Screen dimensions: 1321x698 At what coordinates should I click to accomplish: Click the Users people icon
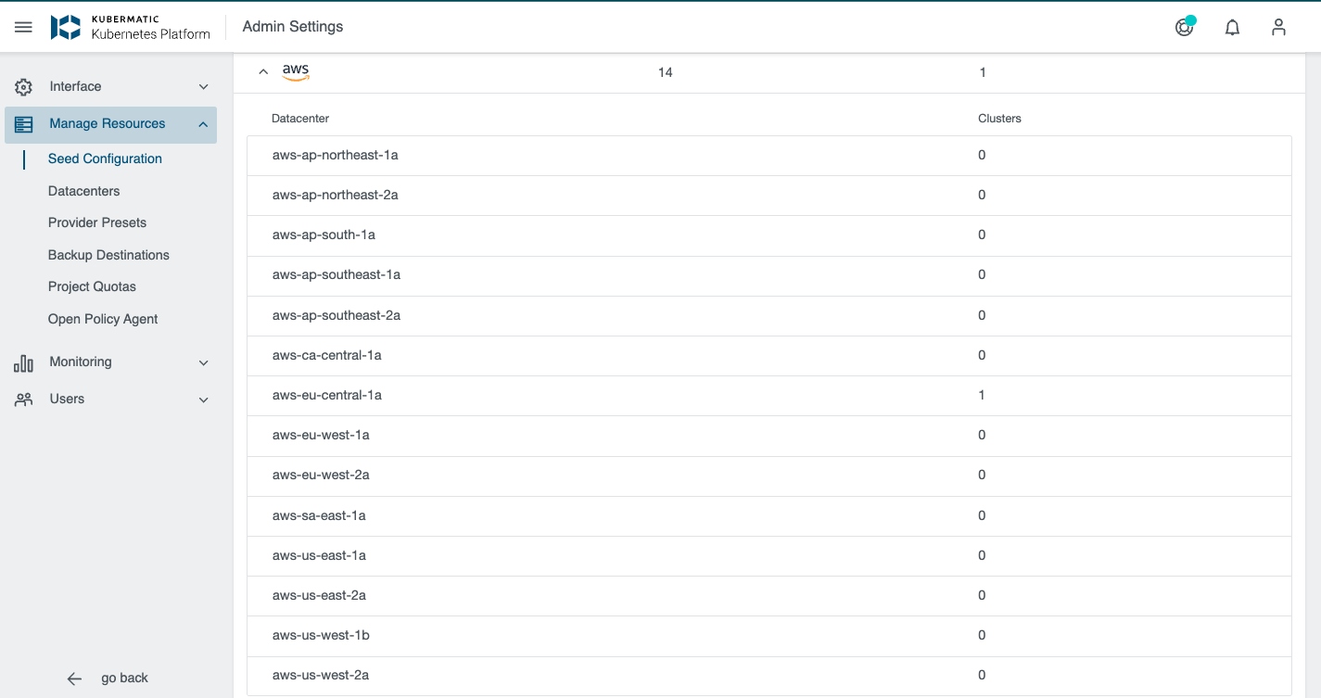coord(23,400)
